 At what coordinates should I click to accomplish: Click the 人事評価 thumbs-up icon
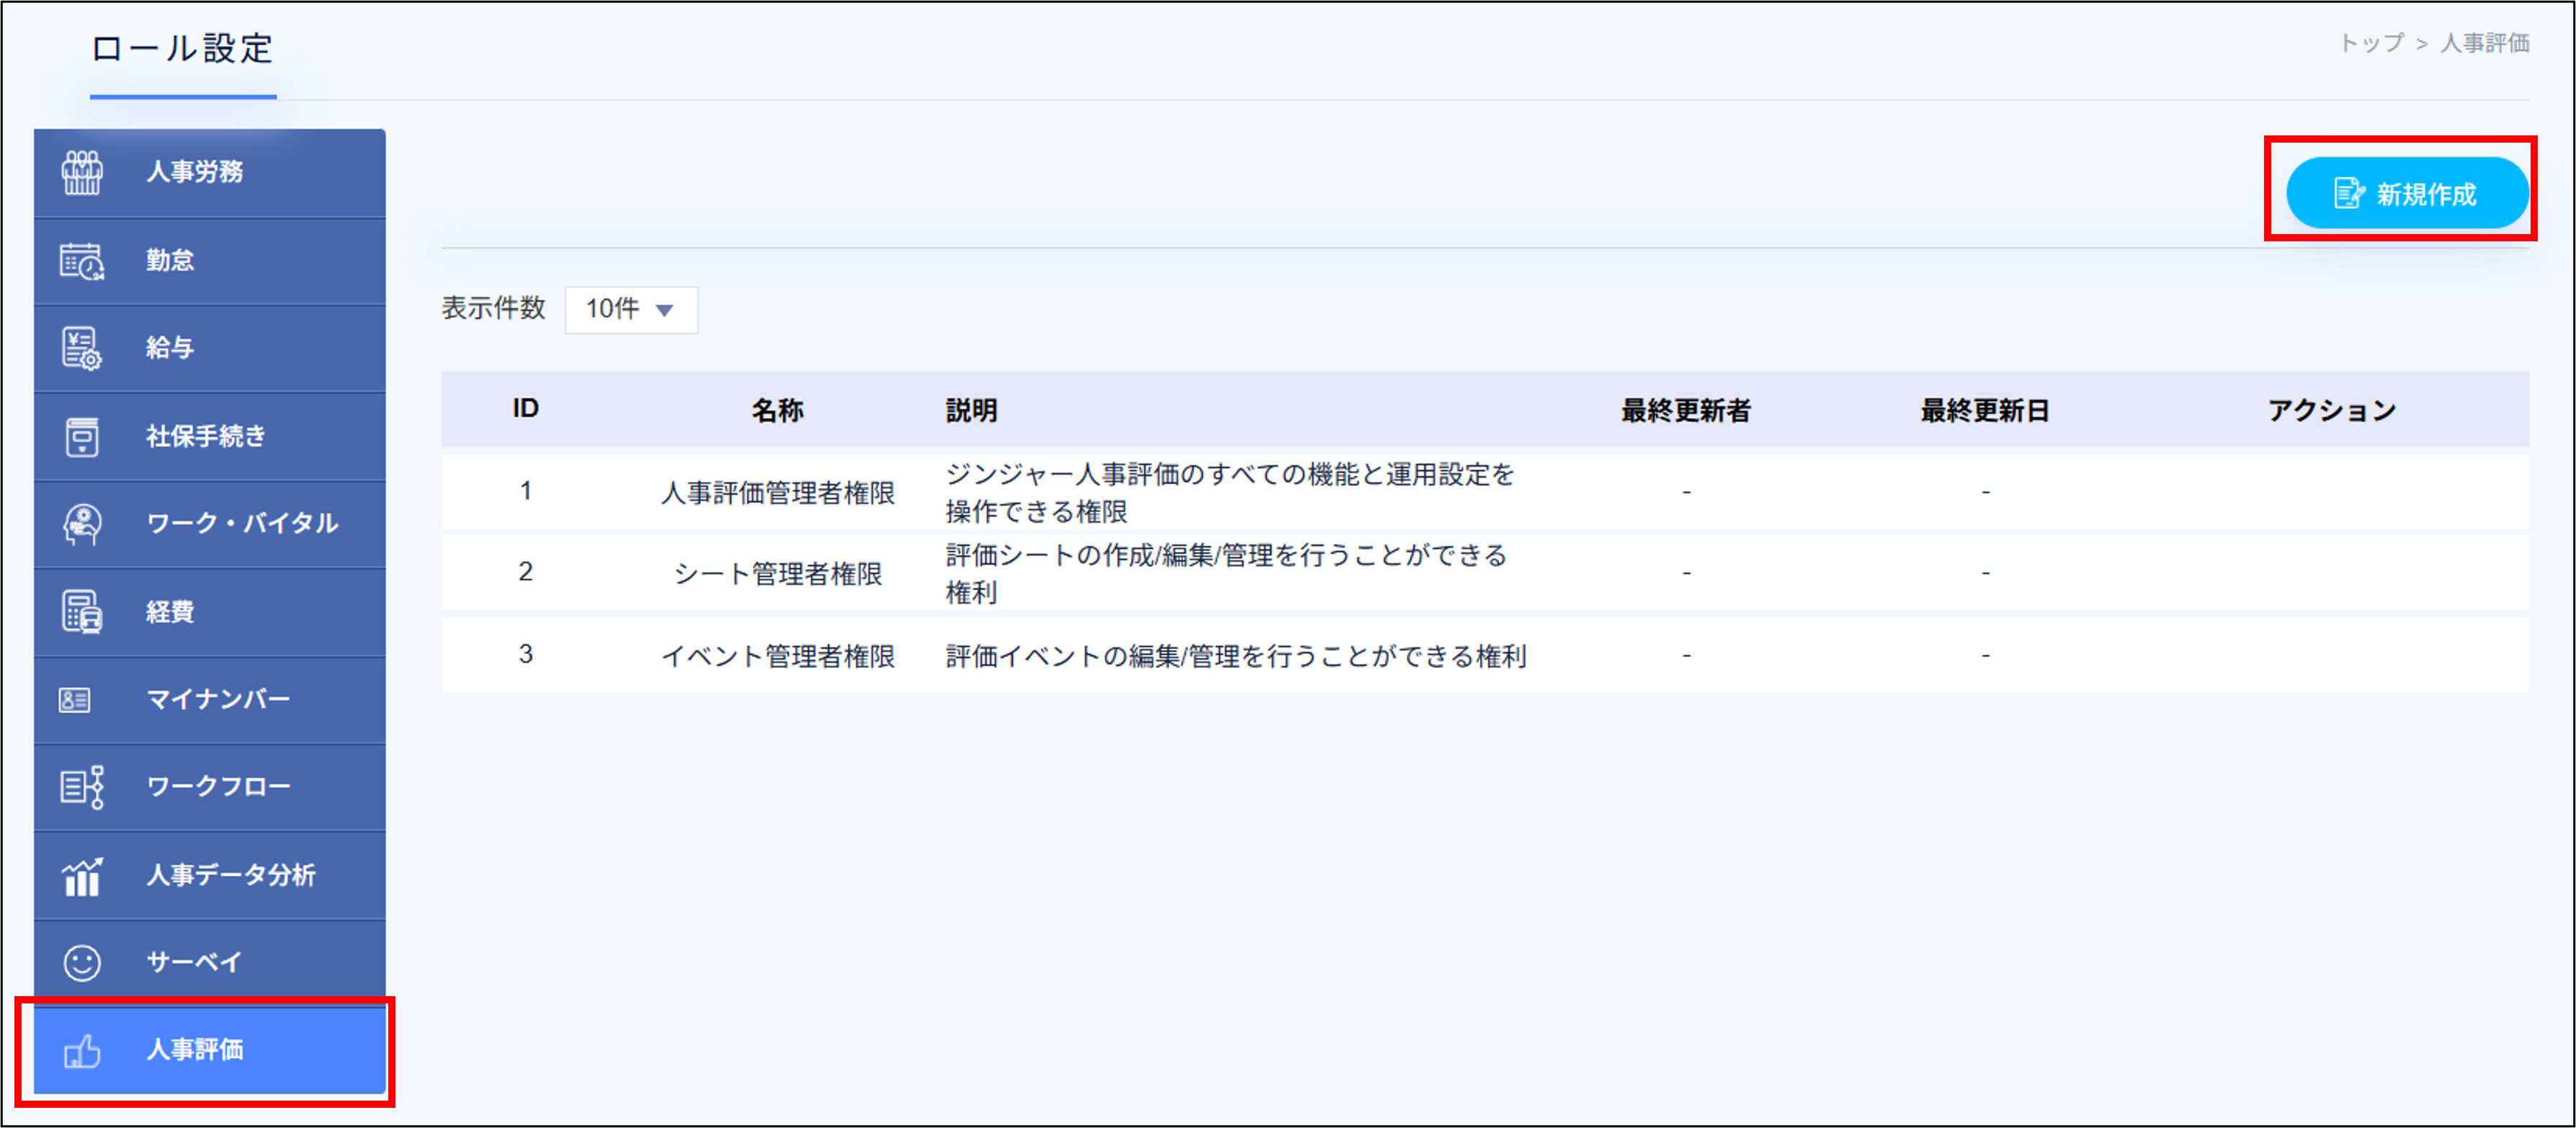(81, 1051)
